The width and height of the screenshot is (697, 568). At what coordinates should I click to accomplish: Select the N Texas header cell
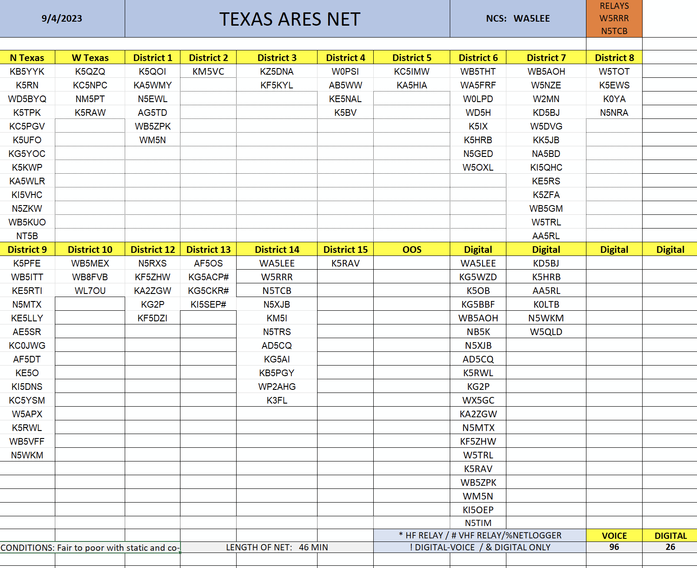coord(27,57)
